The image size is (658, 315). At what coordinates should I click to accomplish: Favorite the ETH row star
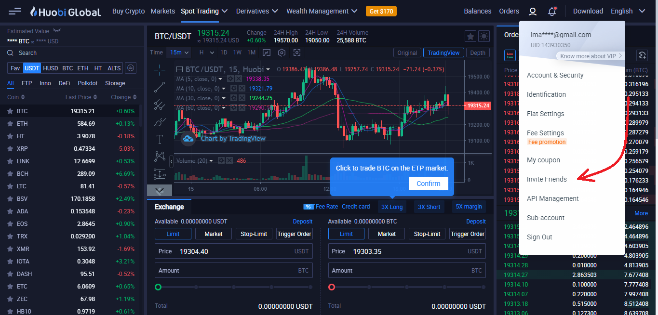coord(10,124)
